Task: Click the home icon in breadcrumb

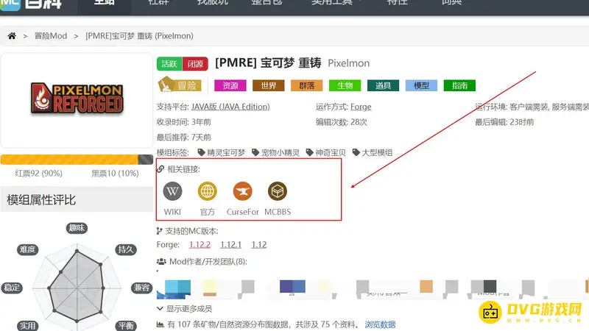Action: click(x=12, y=35)
